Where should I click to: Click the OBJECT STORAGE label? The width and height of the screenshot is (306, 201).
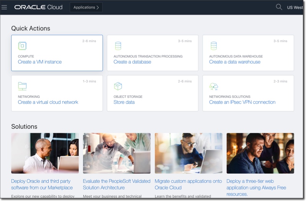[x=128, y=97]
